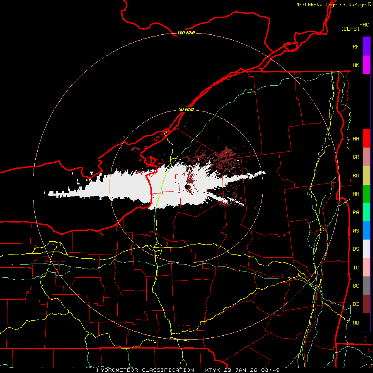Screen dimensions: 373x373
Task: Click the 100 NMI range ring label
Action: (x=186, y=33)
